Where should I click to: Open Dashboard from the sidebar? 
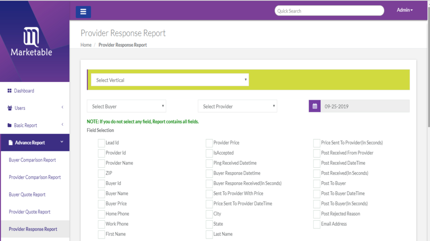24,91
